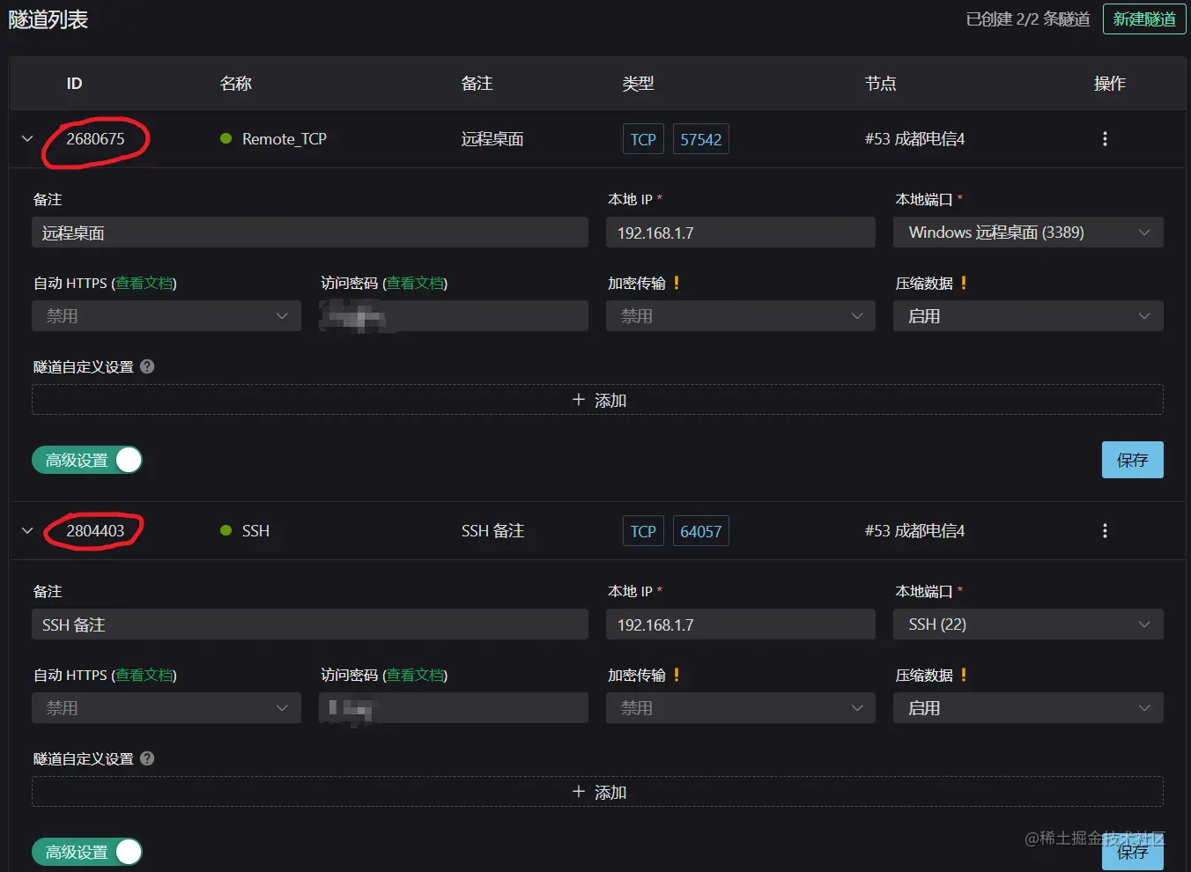1191x872 pixels.
Task: Save the Remote_TCP tunnel settings
Action: (1132, 460)
